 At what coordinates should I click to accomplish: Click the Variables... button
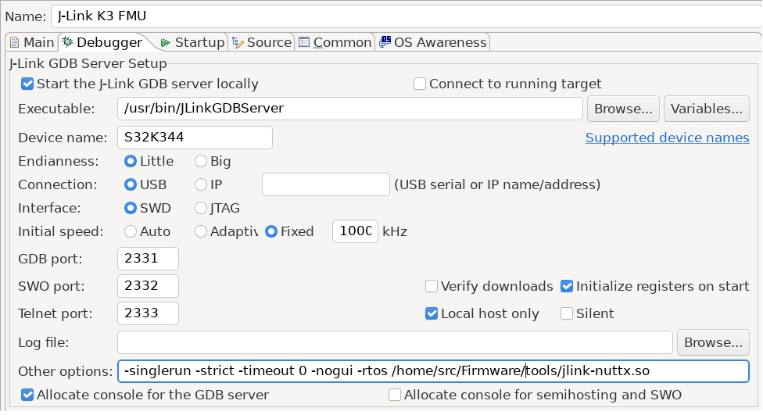tap(706, 109)
